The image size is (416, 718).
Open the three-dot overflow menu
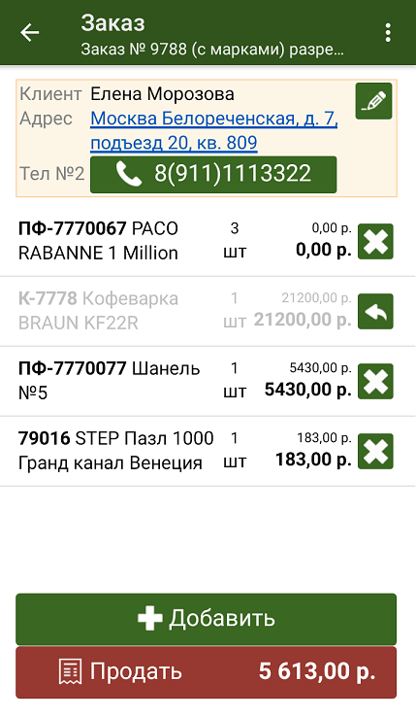[388, 32]
